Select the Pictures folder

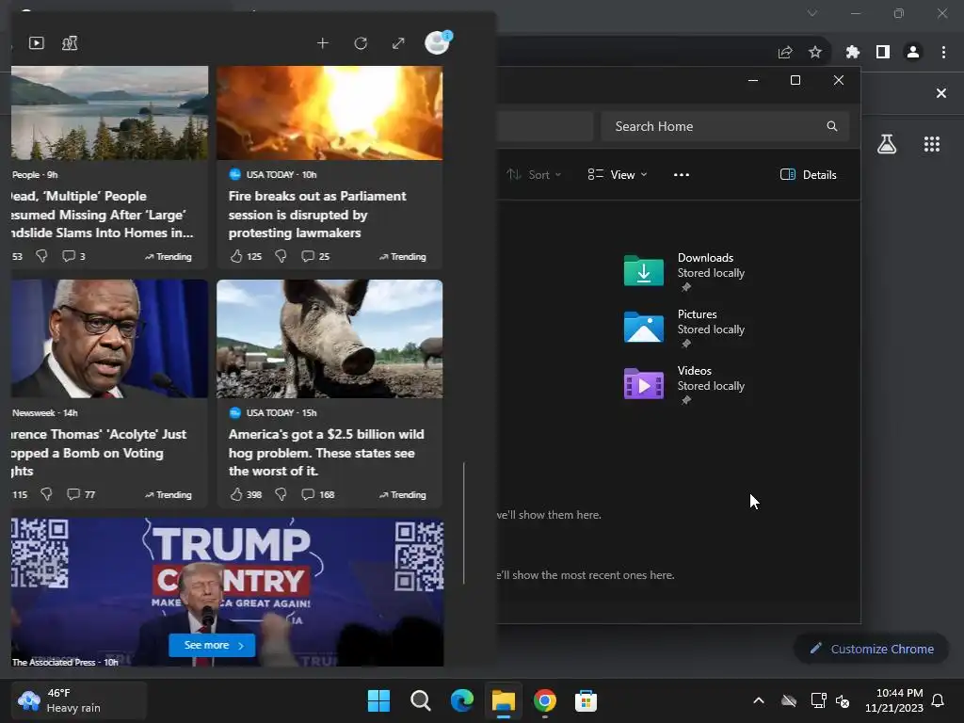coord(683,328)
